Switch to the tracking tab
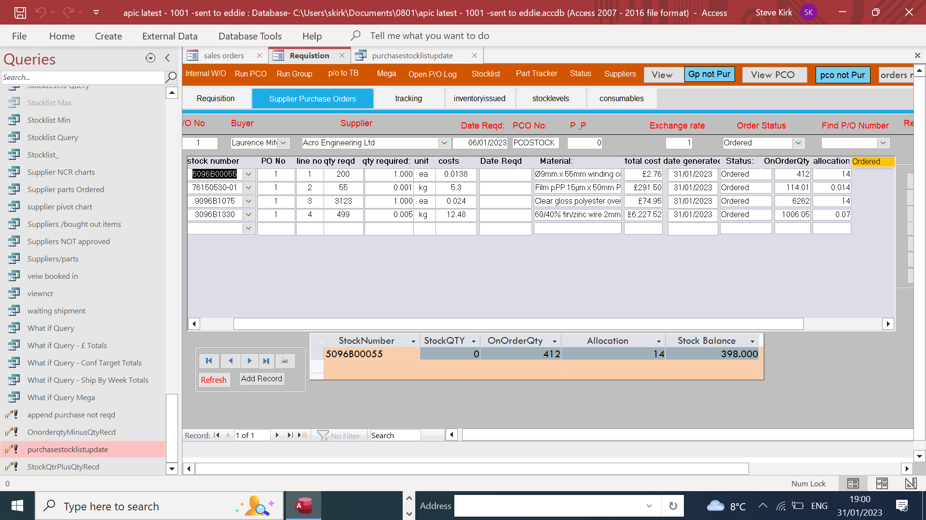This screenshot has width=926, height=520. tap(409, 98)
